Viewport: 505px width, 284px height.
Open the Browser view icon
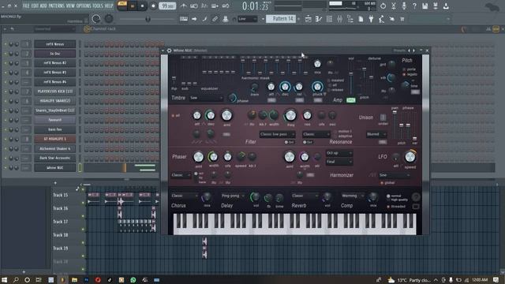click(350, 19)
